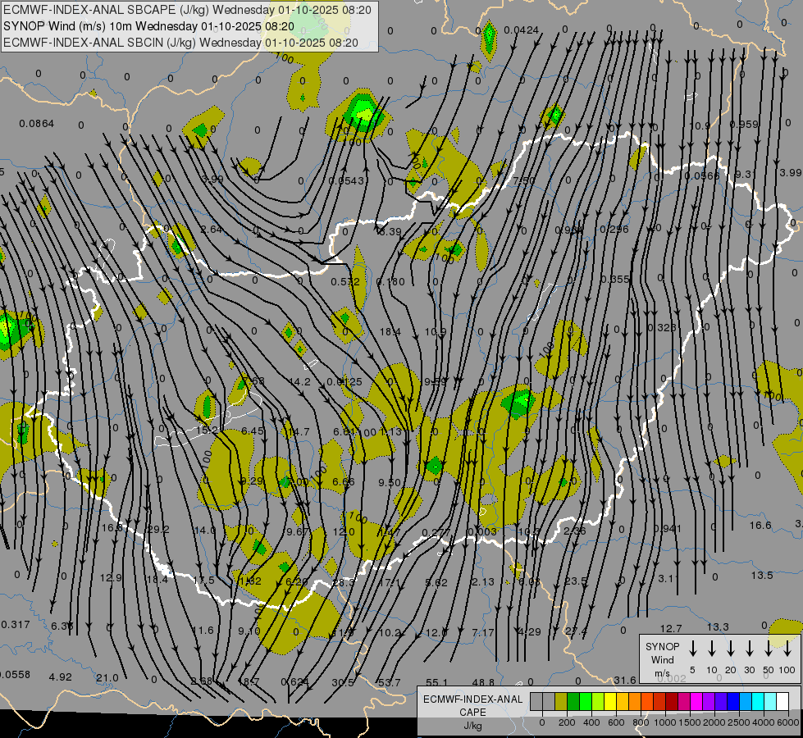Click the SBCIN title line at top

pos(180,42)
